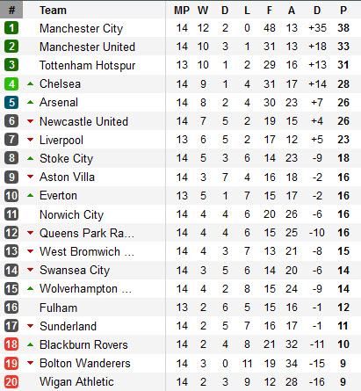Open Wigan Athletic team link
This screenshot has width=361, height=391.
[x=76, y=381]
